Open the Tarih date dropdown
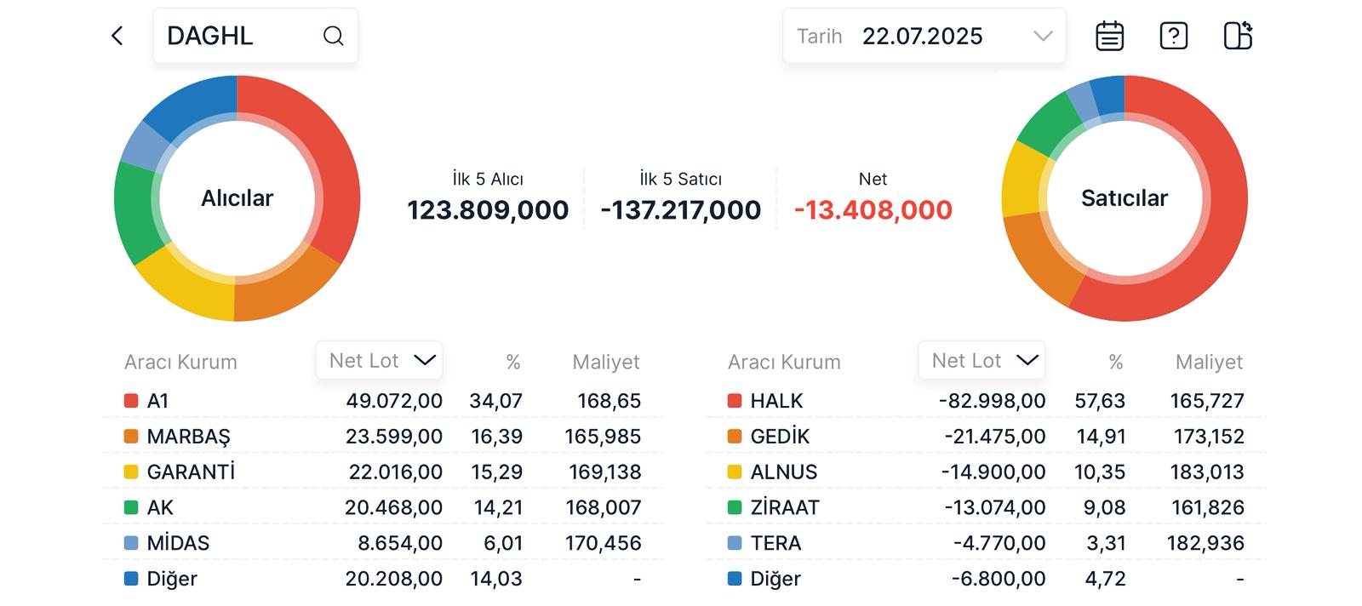Viewport: 1362px width, 606px height. pos(924,36)
